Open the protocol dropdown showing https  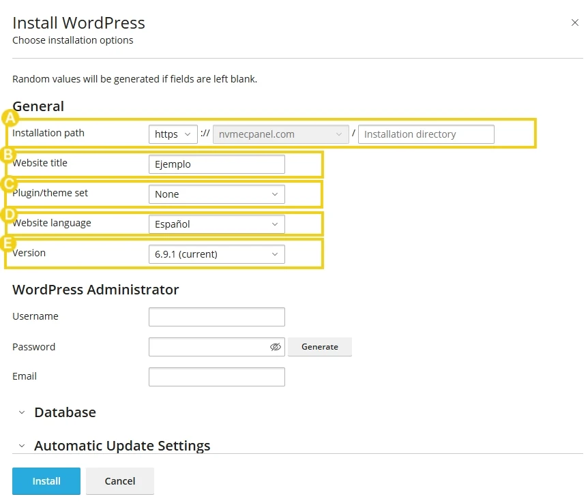[x=173, y=134]
